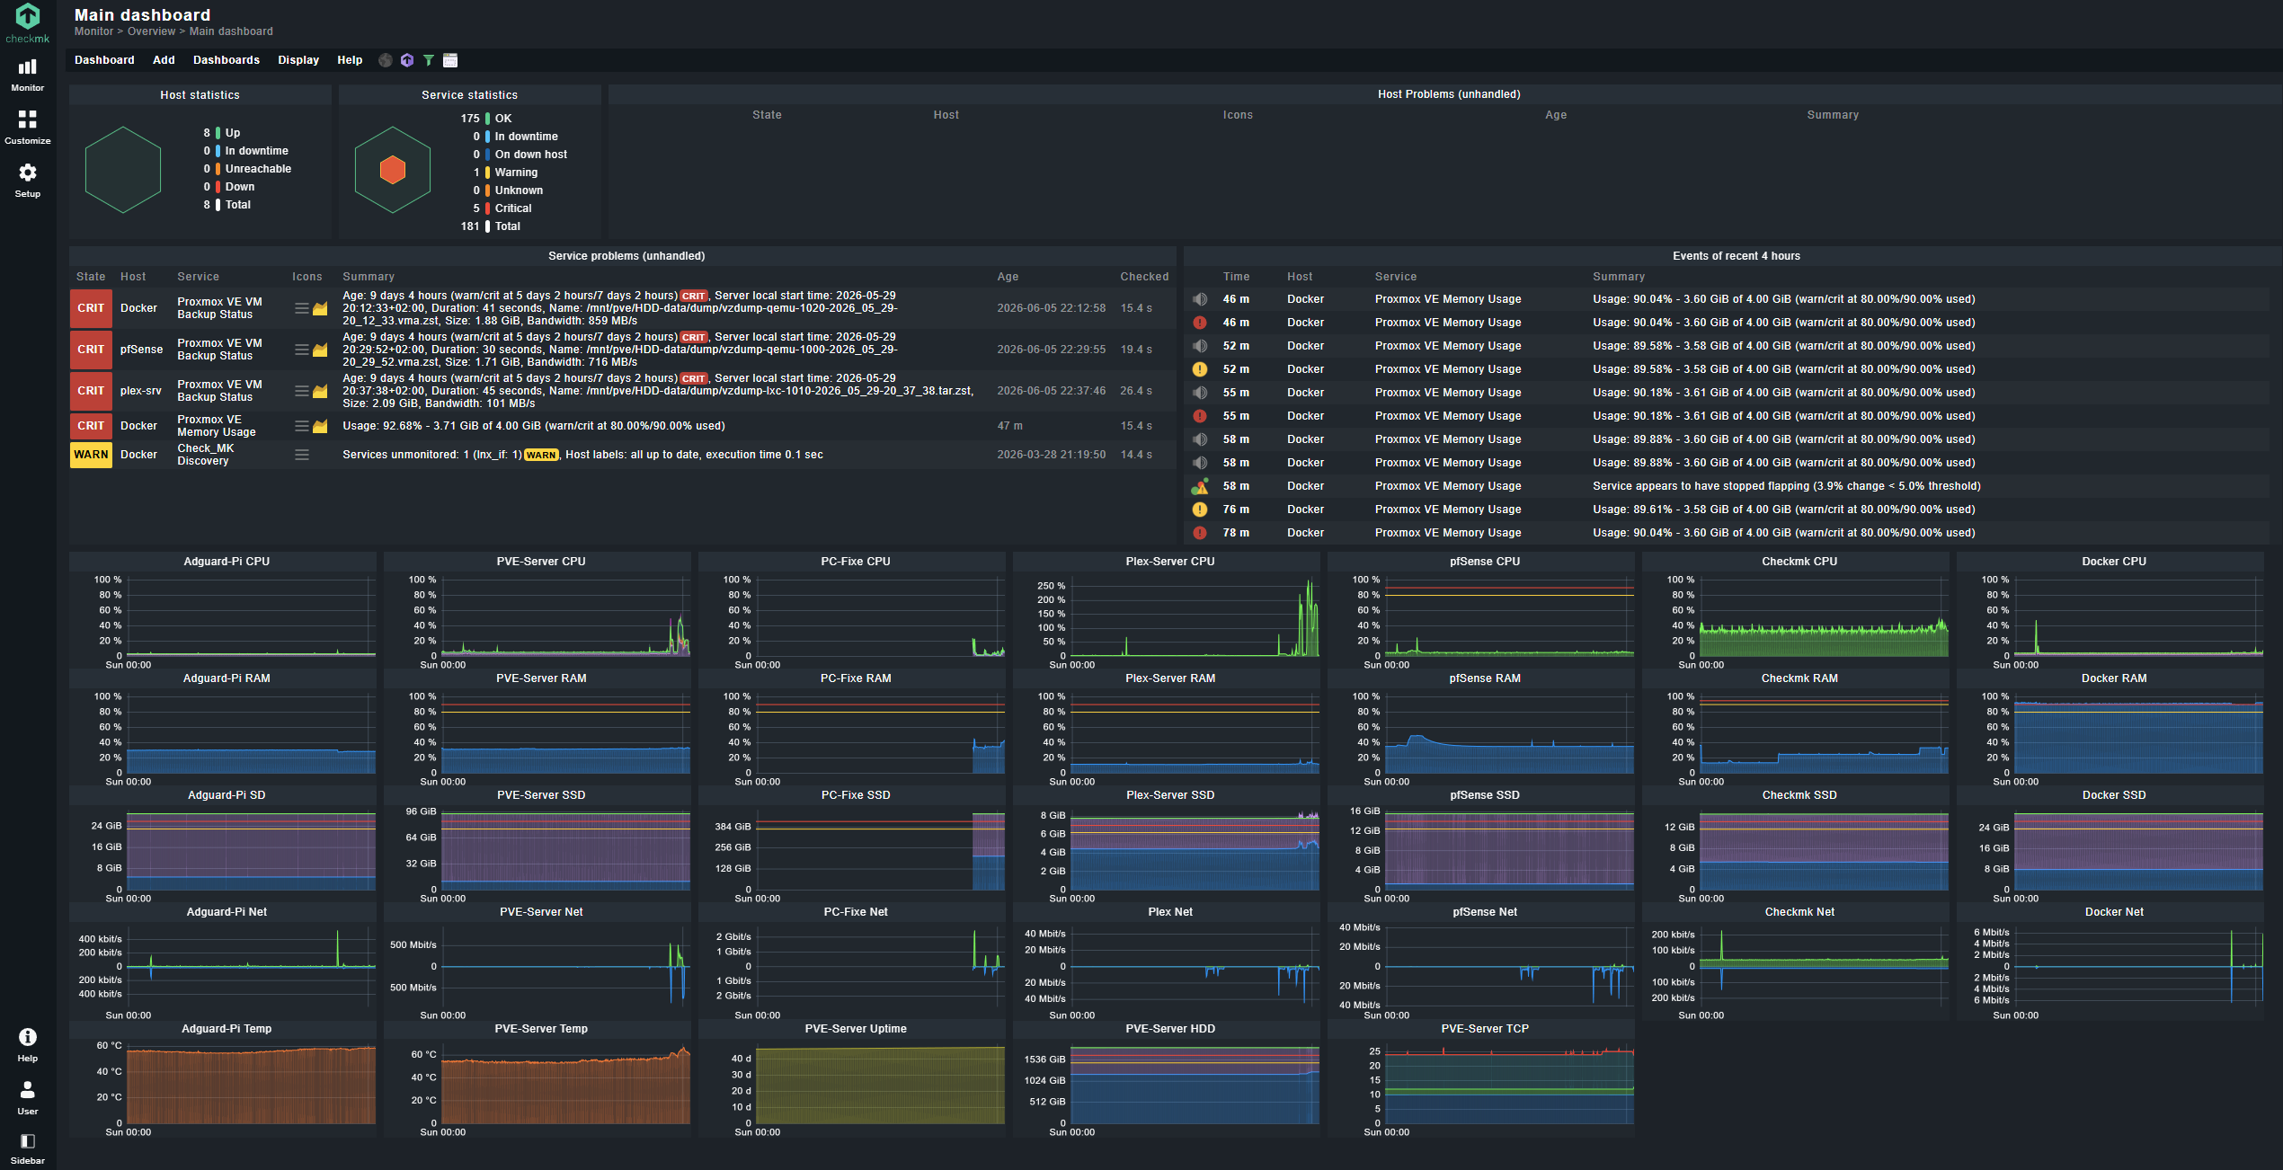Sort service problems by State column
The width and height of the screenshot is (2283, 1170).
tap(91, 277)
